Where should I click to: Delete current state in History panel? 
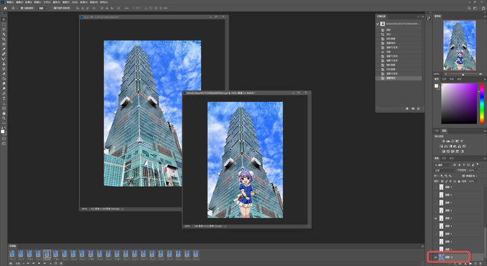click(419, 109)
